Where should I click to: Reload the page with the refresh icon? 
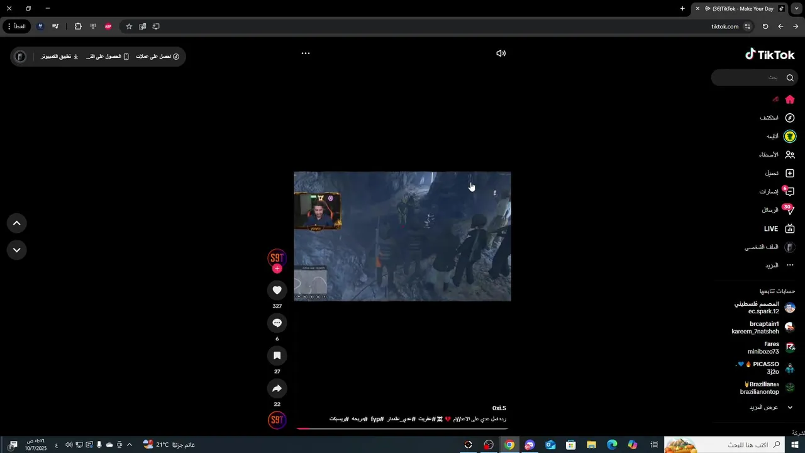click(x=765, y=26)
